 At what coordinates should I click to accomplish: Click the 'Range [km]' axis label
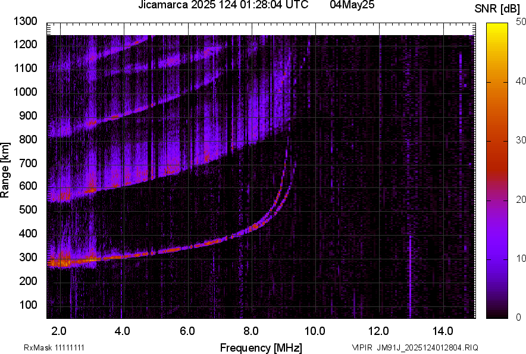pos(5,170)
